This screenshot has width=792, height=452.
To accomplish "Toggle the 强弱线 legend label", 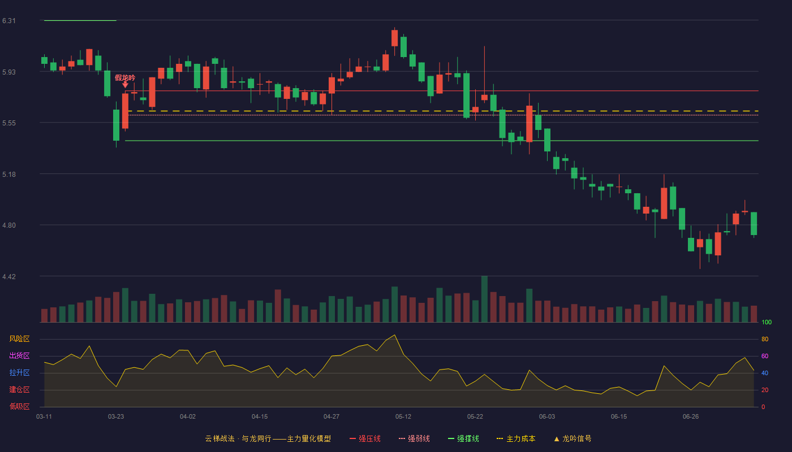I will [419, 438].
